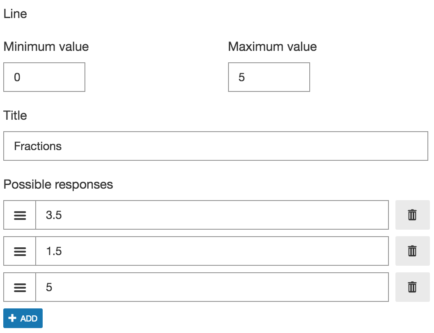Focus the Minimum value input box

tap(44, 77)
